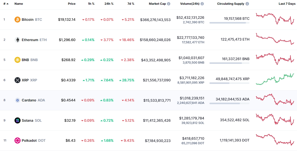Open the Bitcoin BTC coin page link

[x=32, y=20]
